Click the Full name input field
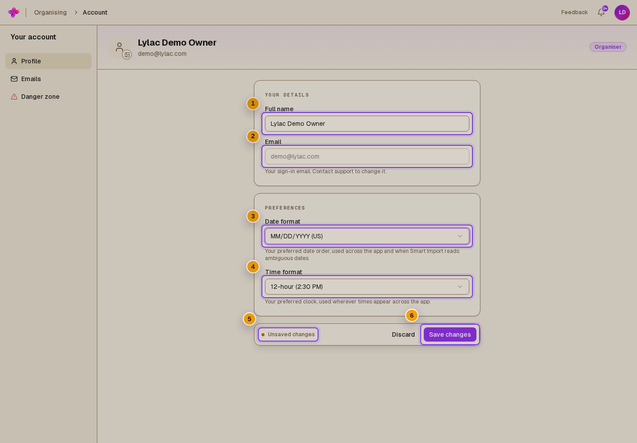The width and height of the screenshot is (637, 443). (367, 124)
